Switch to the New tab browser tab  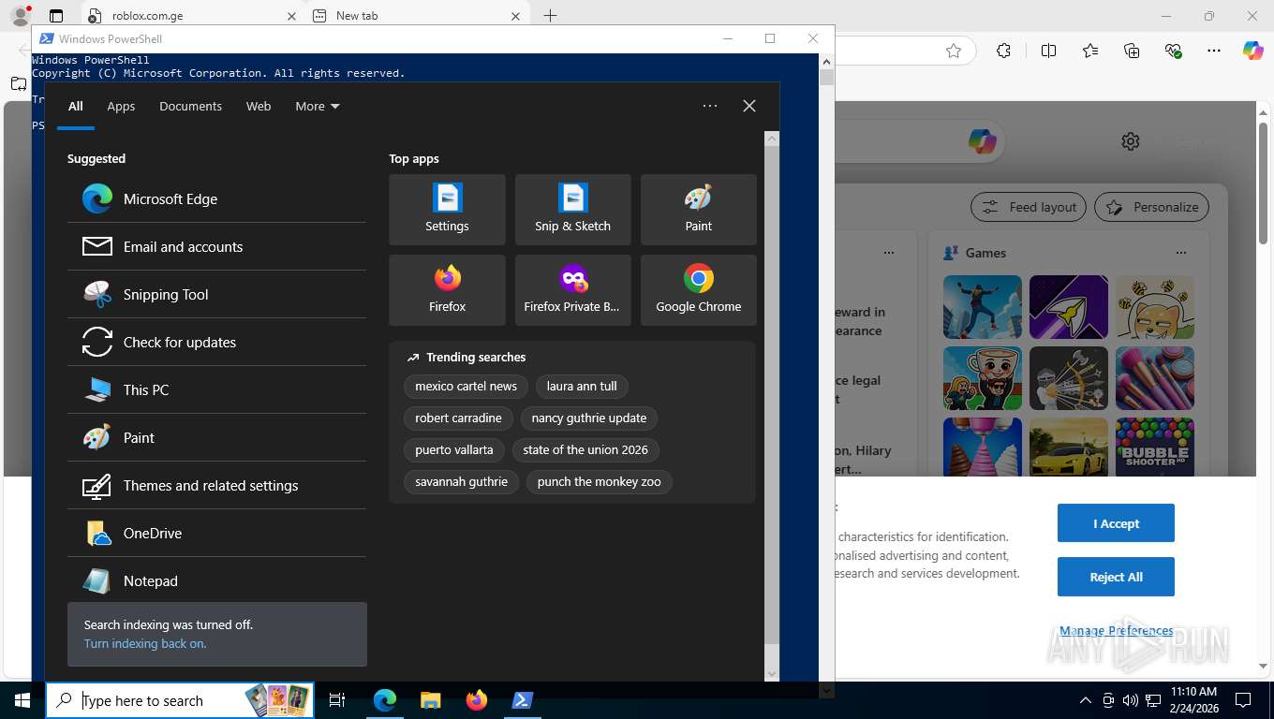pyautogui.click(x=416, y=16)
